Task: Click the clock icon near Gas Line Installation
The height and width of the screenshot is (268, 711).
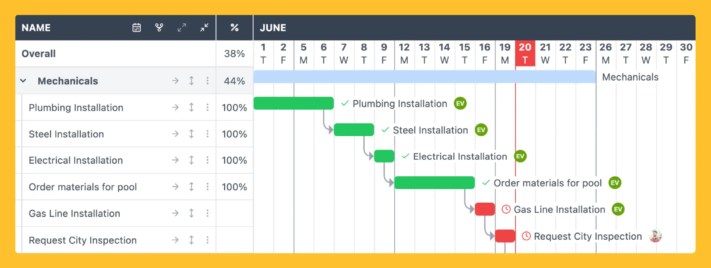Action: click(506, 209)
